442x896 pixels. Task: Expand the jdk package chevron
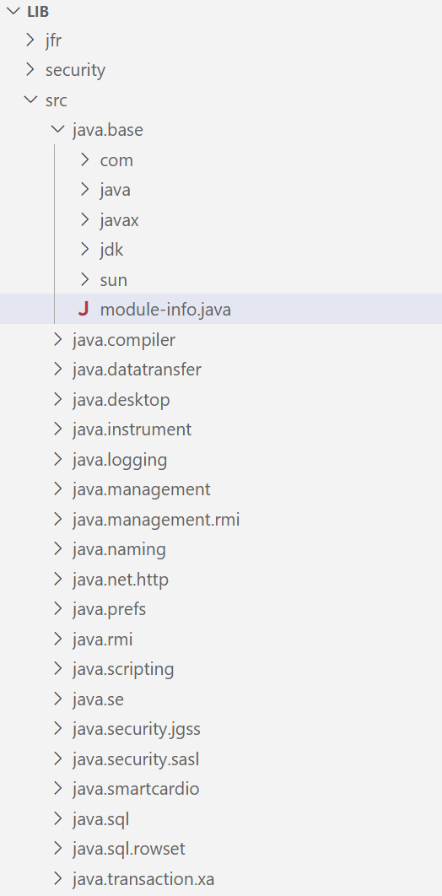tap(85, 249)
